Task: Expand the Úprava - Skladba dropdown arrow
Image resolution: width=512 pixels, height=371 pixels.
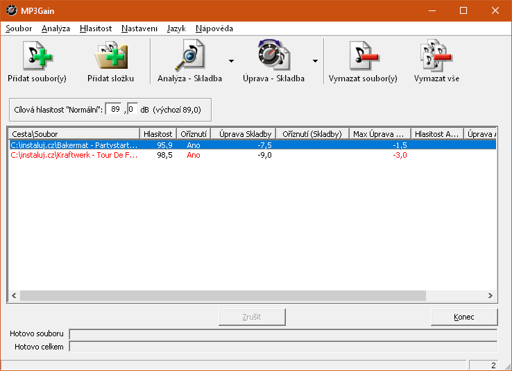Action: (x=315, y=61)
